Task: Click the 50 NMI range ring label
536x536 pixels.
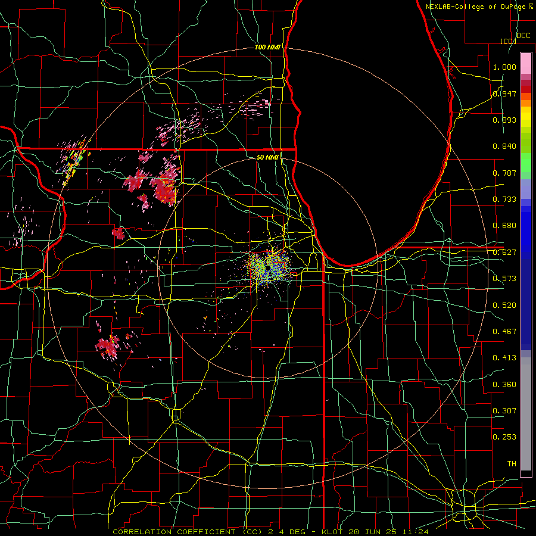Action: coord(267,157)
